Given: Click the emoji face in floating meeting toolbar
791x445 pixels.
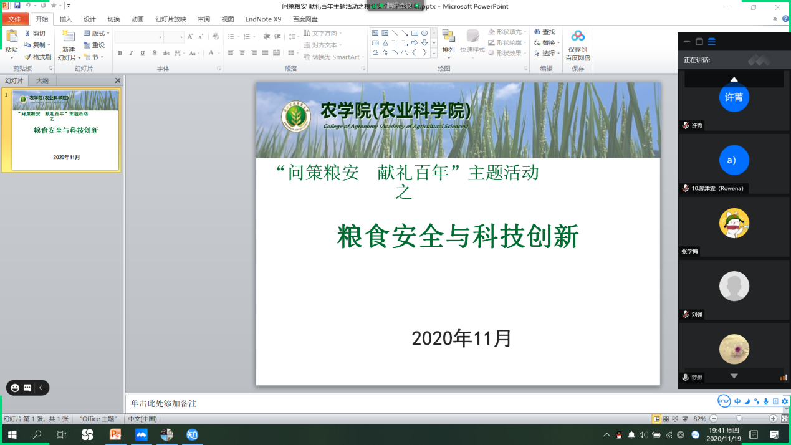Looking at the screenshot, I should [16, 388].
